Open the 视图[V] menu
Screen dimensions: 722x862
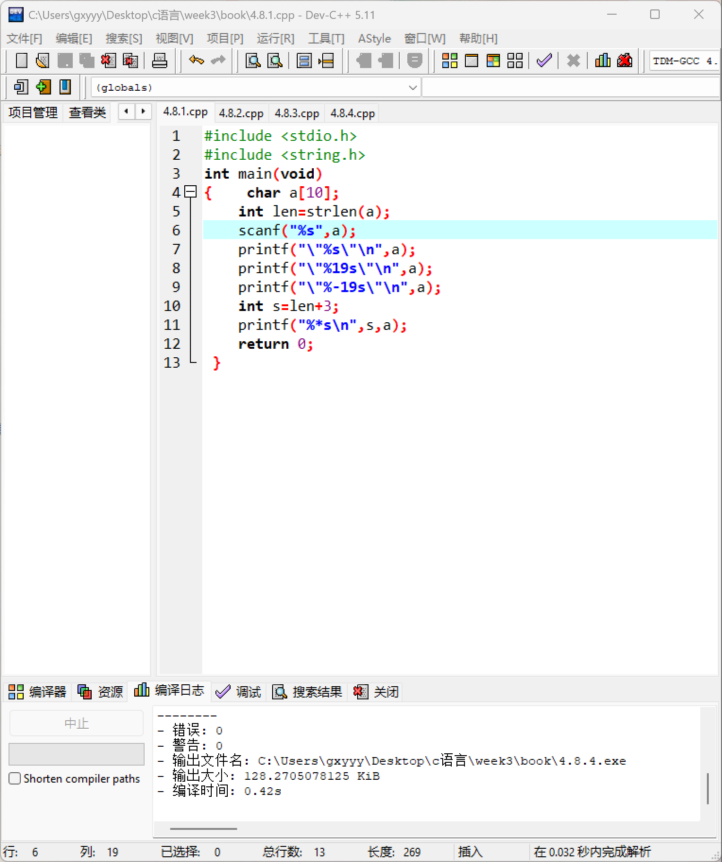[x=174, y=38]
